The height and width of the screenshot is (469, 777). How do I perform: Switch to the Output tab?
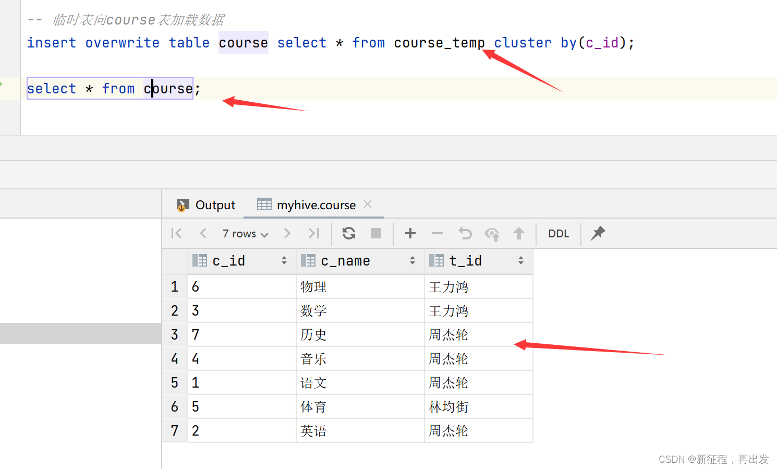point(206,205)
